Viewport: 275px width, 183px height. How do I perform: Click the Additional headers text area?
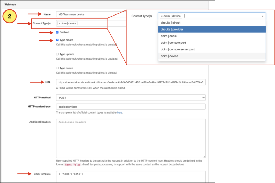point(131,138)
